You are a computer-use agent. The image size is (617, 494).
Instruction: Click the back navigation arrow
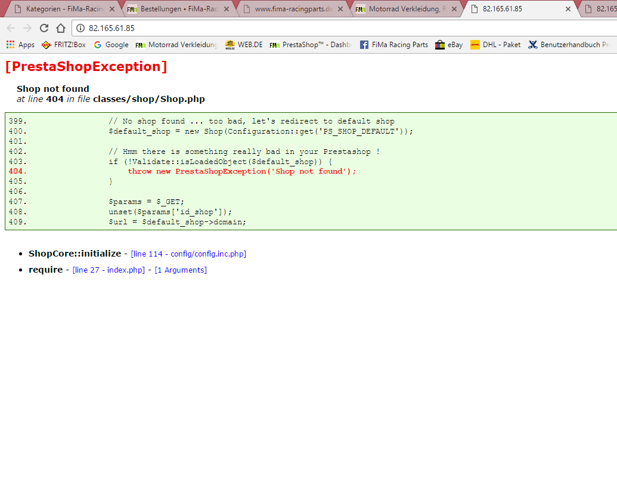tap(11, 28)
